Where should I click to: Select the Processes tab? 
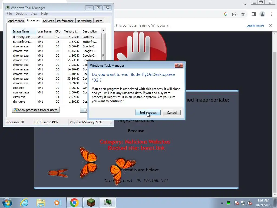pyautogui.click(x=33, y=21)
